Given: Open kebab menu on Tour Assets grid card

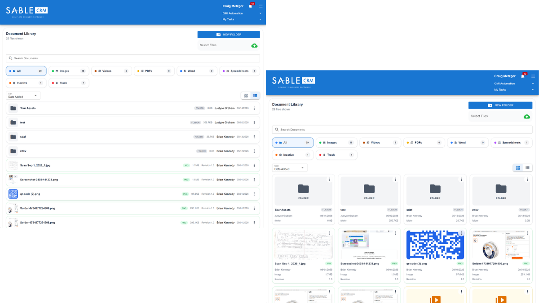Looking at the screenshot, I should pyautogui.click(x=329, y=179).
